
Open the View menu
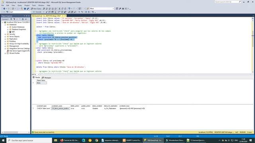coord(13,5)
